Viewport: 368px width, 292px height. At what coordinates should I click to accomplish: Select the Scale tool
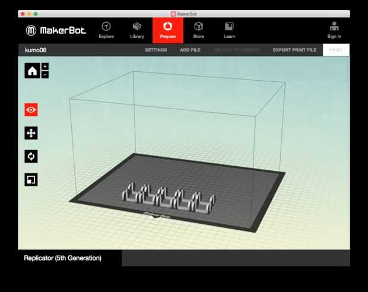[31, 180]
